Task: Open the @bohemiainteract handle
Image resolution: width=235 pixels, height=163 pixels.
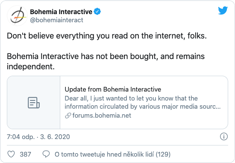Action: 56,20
